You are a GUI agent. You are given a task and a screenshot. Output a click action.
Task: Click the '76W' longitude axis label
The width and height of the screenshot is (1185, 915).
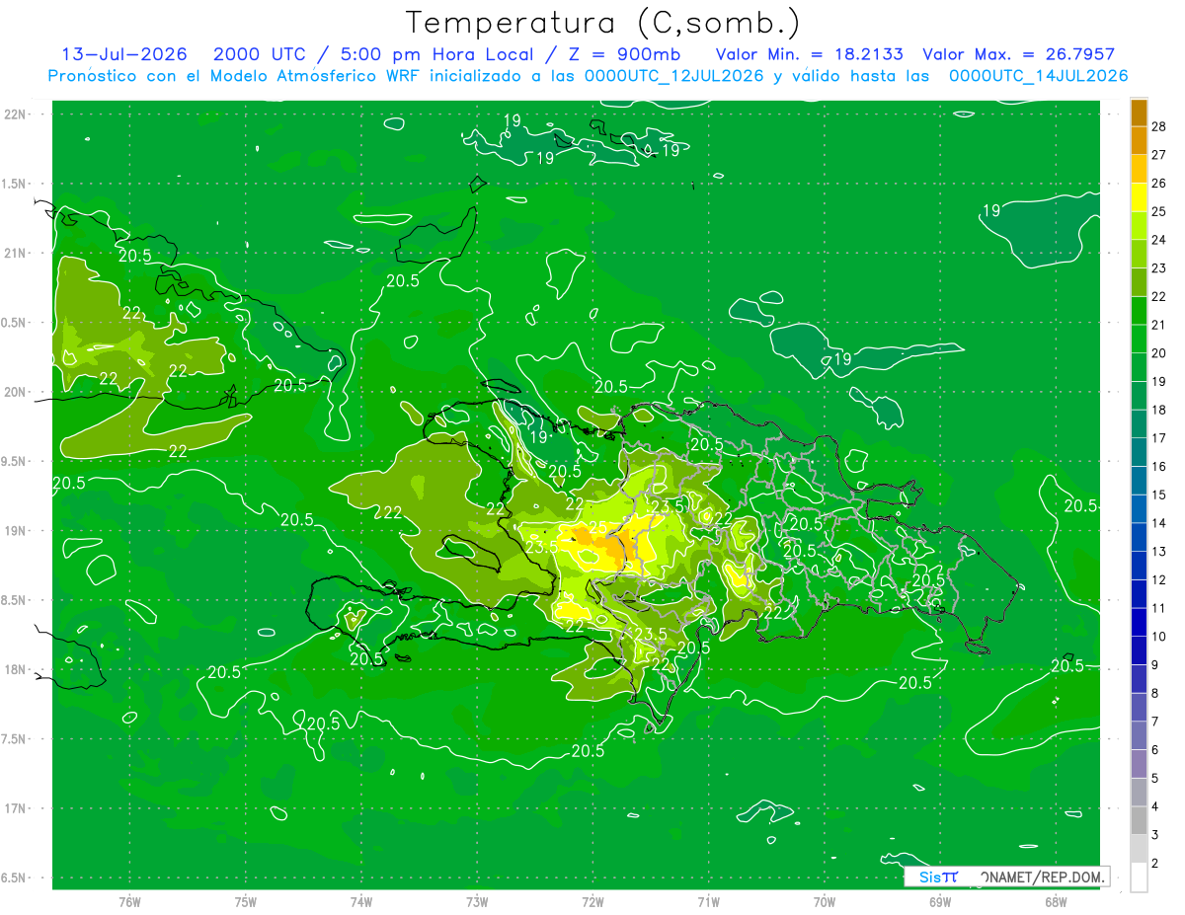coord(129,902)
